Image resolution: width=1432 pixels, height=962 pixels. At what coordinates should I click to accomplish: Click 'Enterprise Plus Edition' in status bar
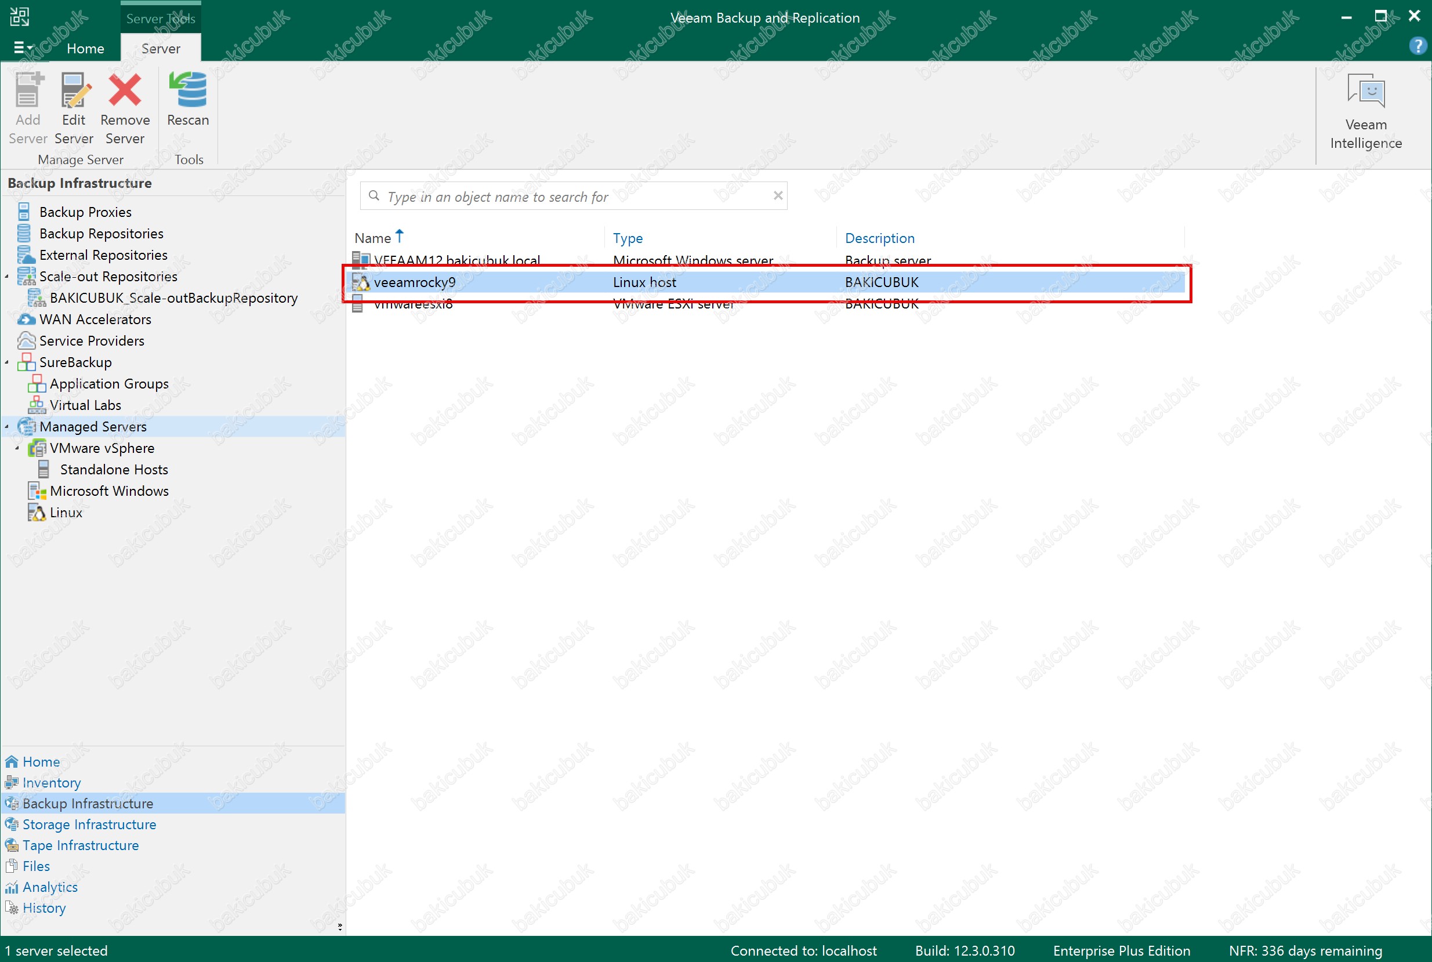click(x=1121, y=950)
